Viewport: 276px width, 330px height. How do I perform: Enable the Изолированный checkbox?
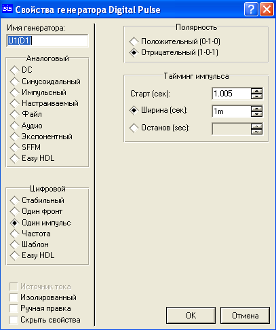(x=14, y=297)
